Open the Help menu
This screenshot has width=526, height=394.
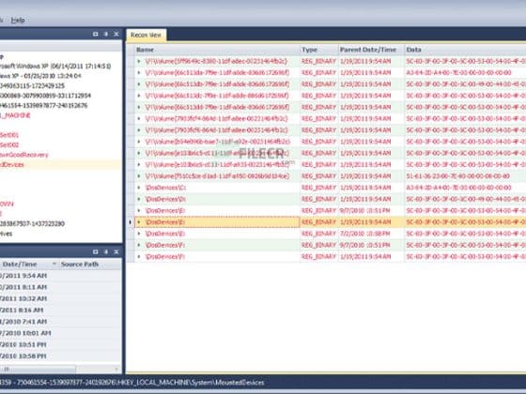coord(18,20)
